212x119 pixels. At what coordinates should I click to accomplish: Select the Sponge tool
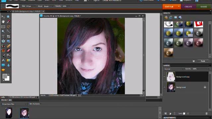pyautogui.click(x=3, y=70)
